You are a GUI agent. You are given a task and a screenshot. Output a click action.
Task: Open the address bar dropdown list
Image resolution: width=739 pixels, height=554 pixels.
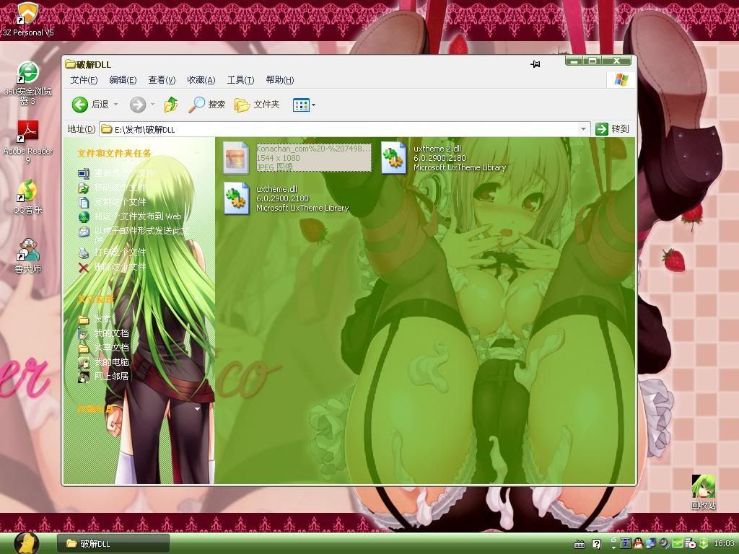click(x=583, y=129)
